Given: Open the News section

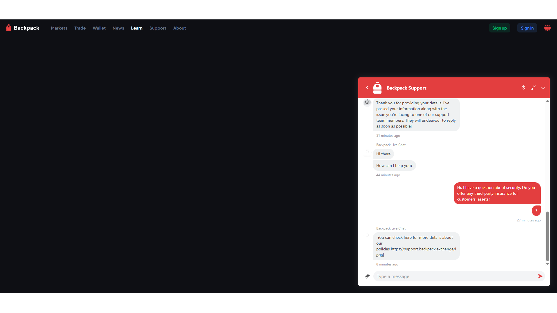Looking at the screenshot, I should [x=118, y=28].
